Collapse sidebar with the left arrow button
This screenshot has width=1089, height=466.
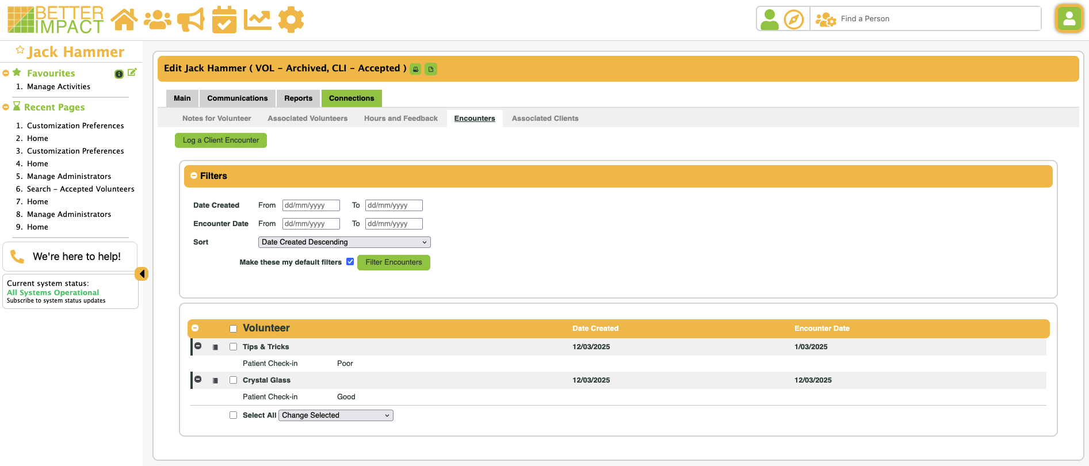(x=142, y=274)
